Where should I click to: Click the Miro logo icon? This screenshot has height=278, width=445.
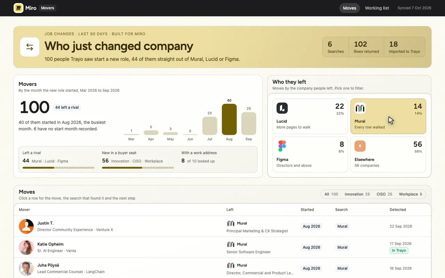(x=18, y=8)
